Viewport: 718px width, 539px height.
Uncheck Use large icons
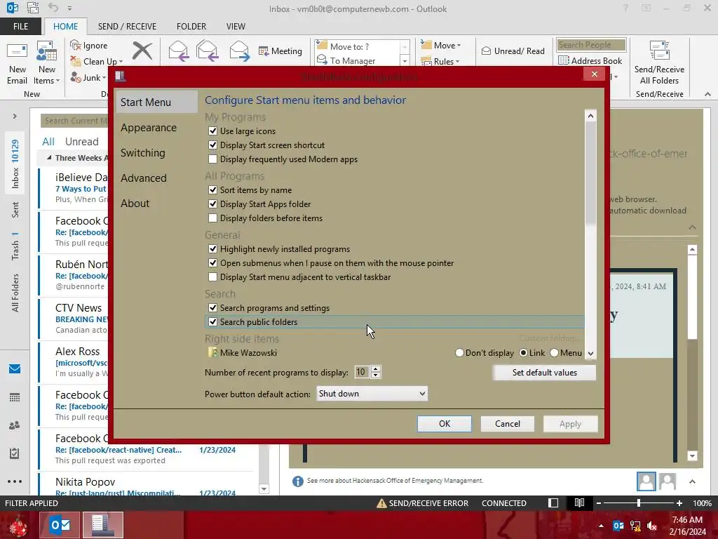tap(212, 131)
